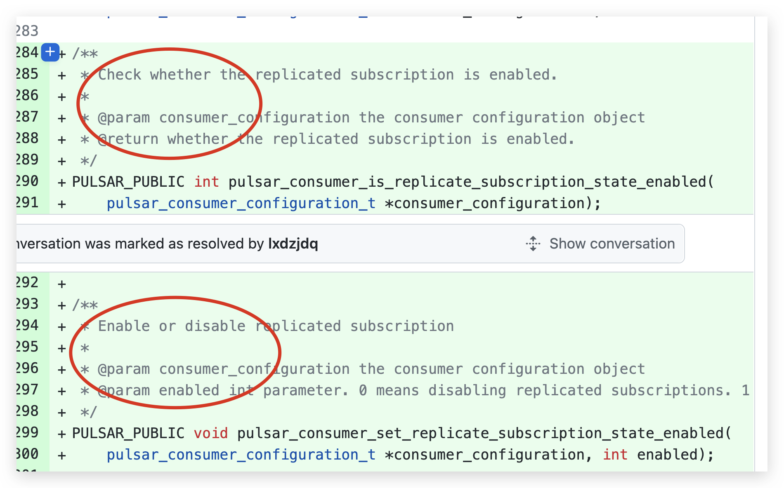Select line number 291 in the diff
Image resolution: width=784 pixels, height=488 pixels.
click(x=28, y=203)
